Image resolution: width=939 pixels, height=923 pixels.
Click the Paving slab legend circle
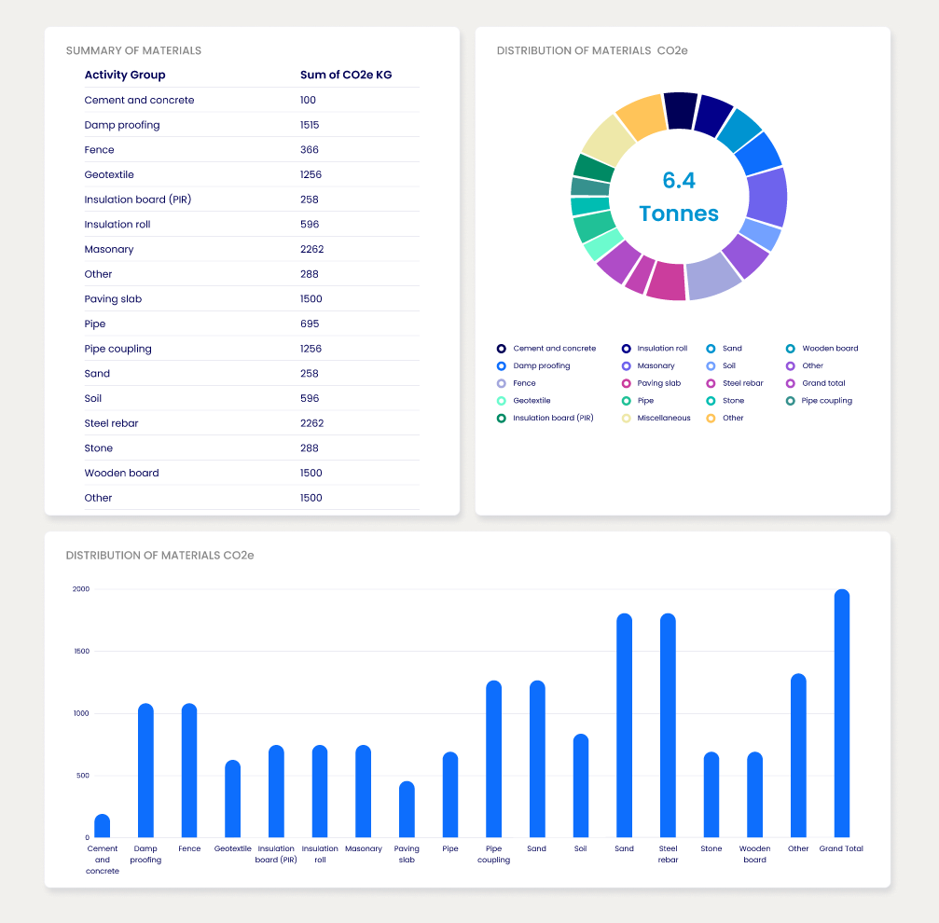tap(627, 383)
